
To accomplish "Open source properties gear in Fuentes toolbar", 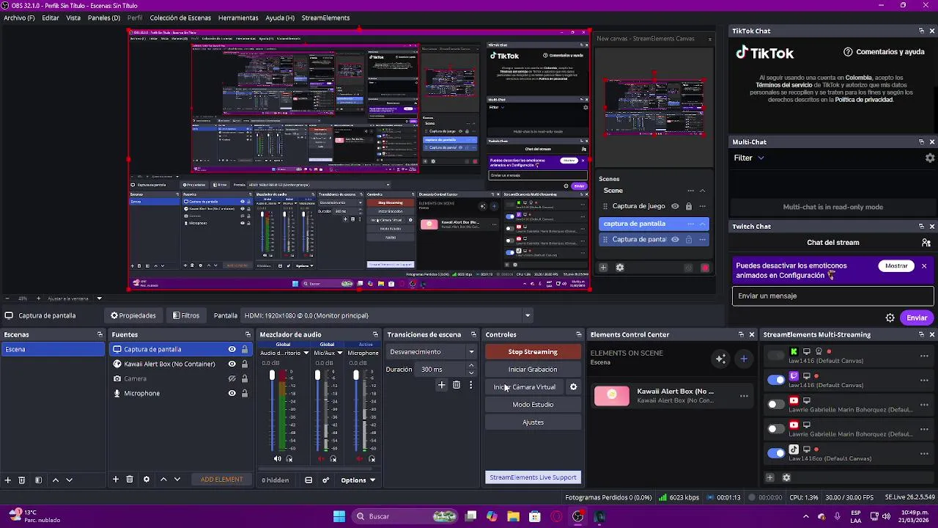I will [146, 480].
